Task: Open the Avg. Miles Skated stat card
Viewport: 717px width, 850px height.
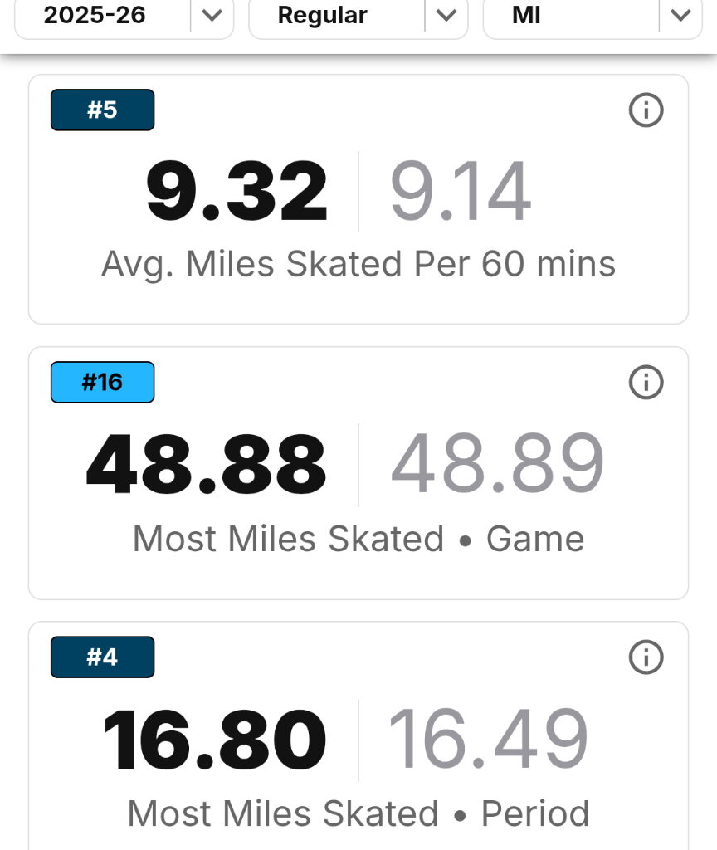Action: point(358,198)
